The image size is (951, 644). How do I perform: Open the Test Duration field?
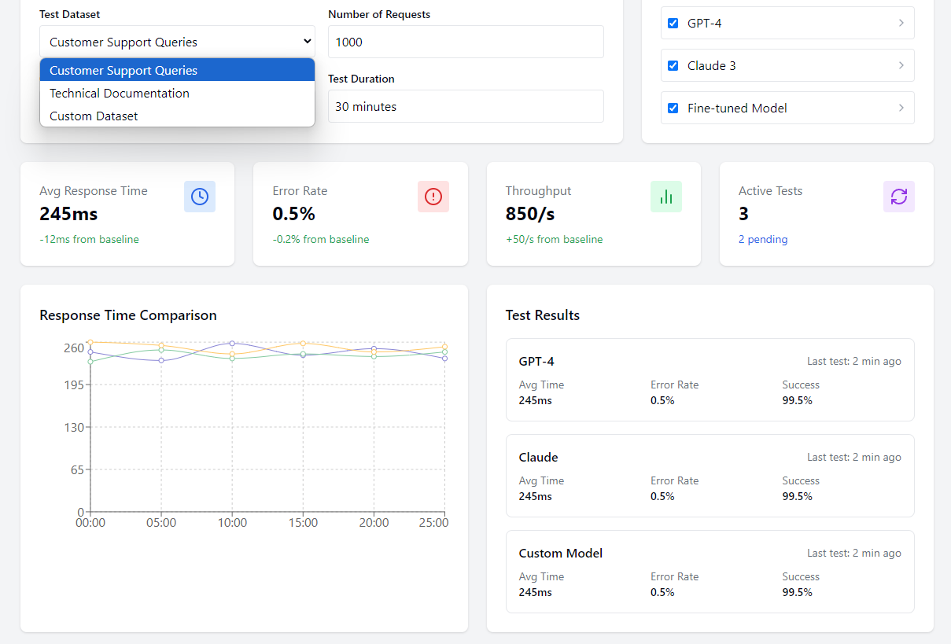pyautogui.click(x=466, y=106)
